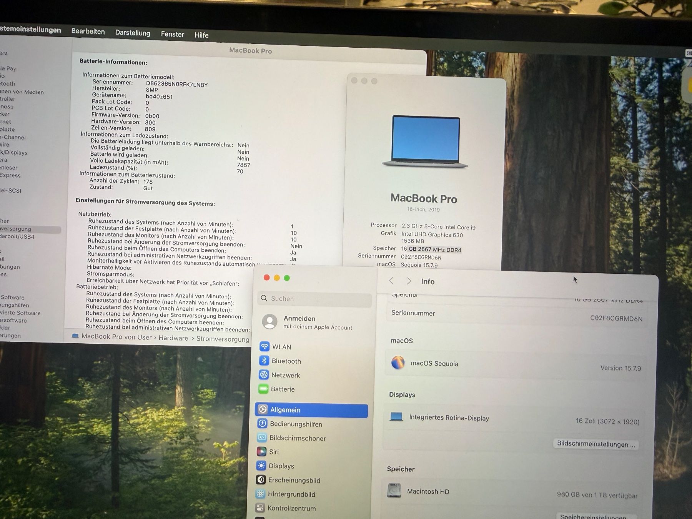This screenshot has width=692, height=519.
Task: Click the Bedienungshilfen accessibility icon
Action: [262, 424]
